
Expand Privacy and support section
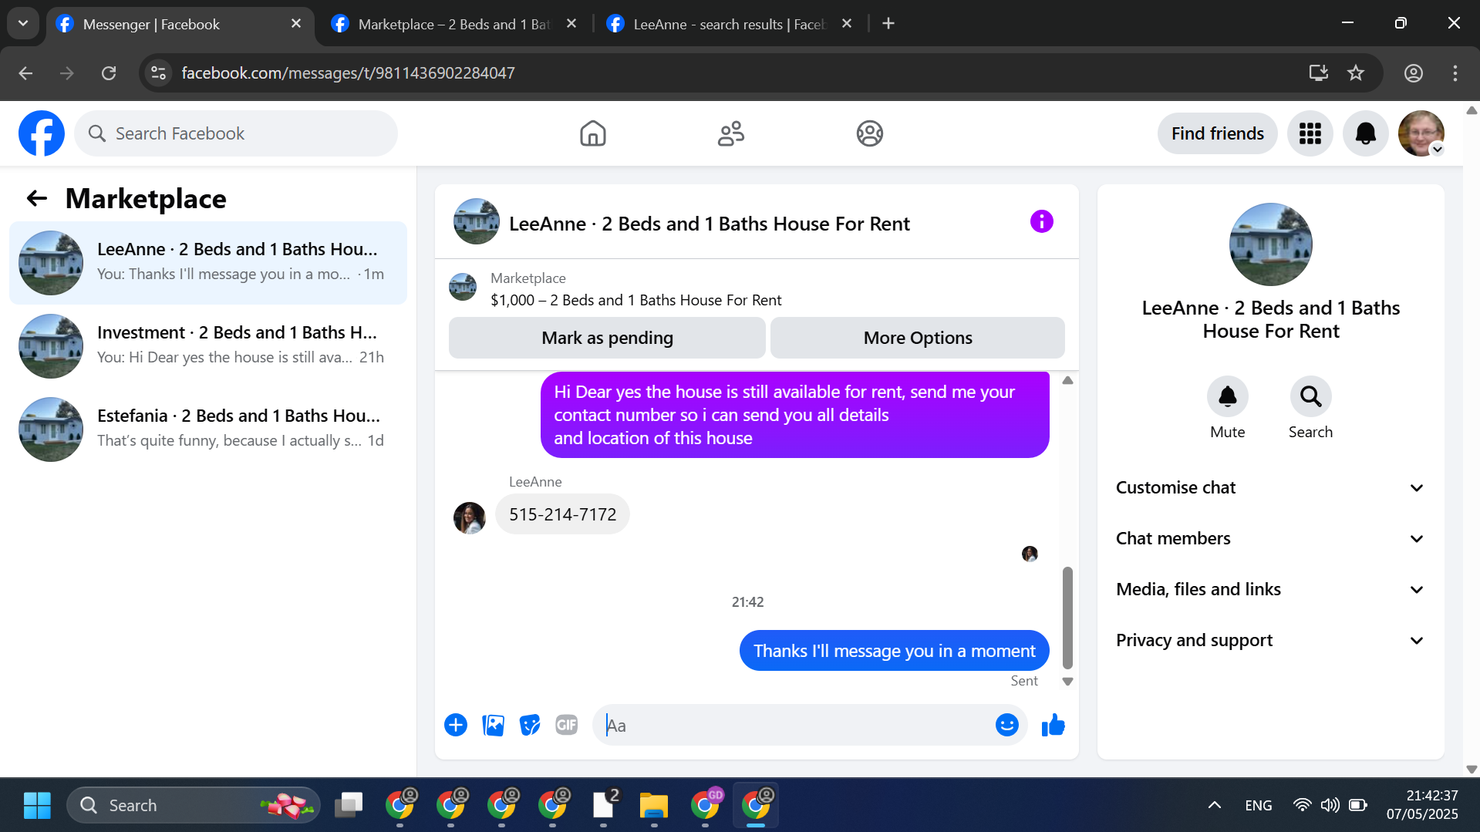1270,640
